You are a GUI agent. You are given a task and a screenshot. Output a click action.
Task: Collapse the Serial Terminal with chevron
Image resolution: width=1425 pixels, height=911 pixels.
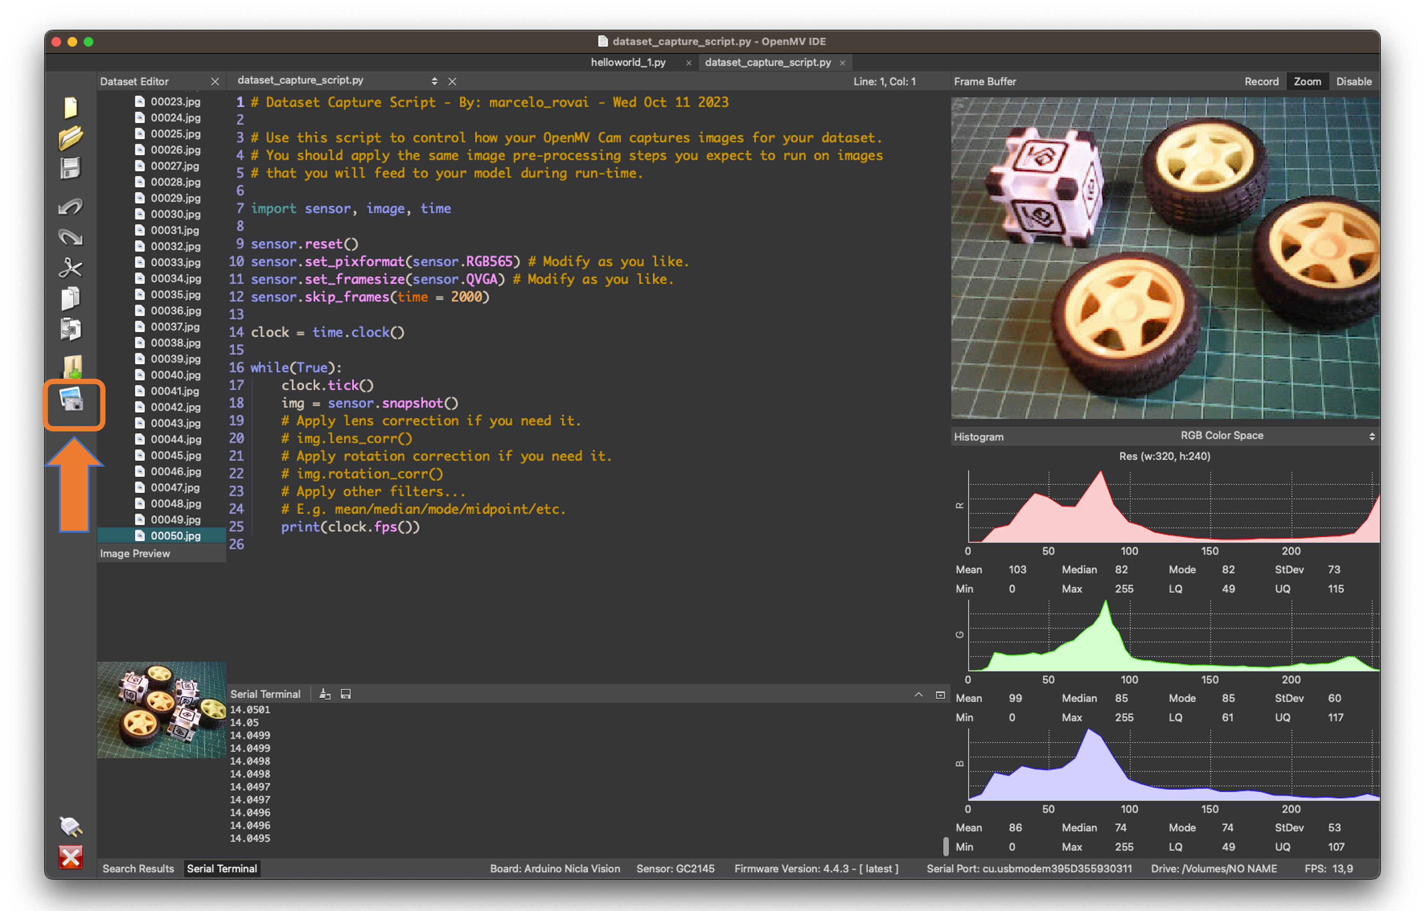918,695
